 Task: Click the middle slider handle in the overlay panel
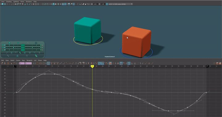coord(23,47)
